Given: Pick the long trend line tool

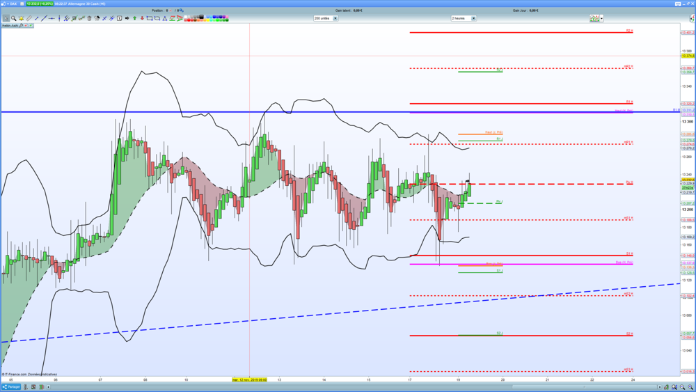Looking at the screenshot, I should [44, 18].
